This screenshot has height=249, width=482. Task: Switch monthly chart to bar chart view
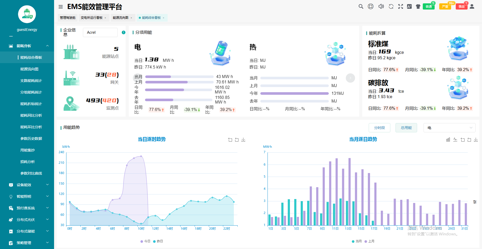pos(448,140)
